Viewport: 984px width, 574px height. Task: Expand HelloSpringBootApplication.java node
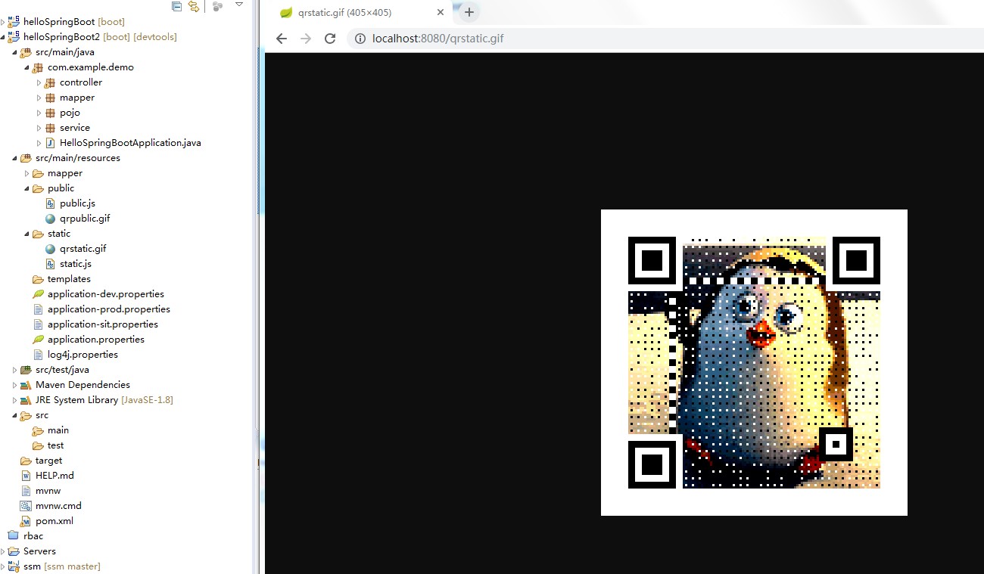pyautogui.click(x=39, y=143)
